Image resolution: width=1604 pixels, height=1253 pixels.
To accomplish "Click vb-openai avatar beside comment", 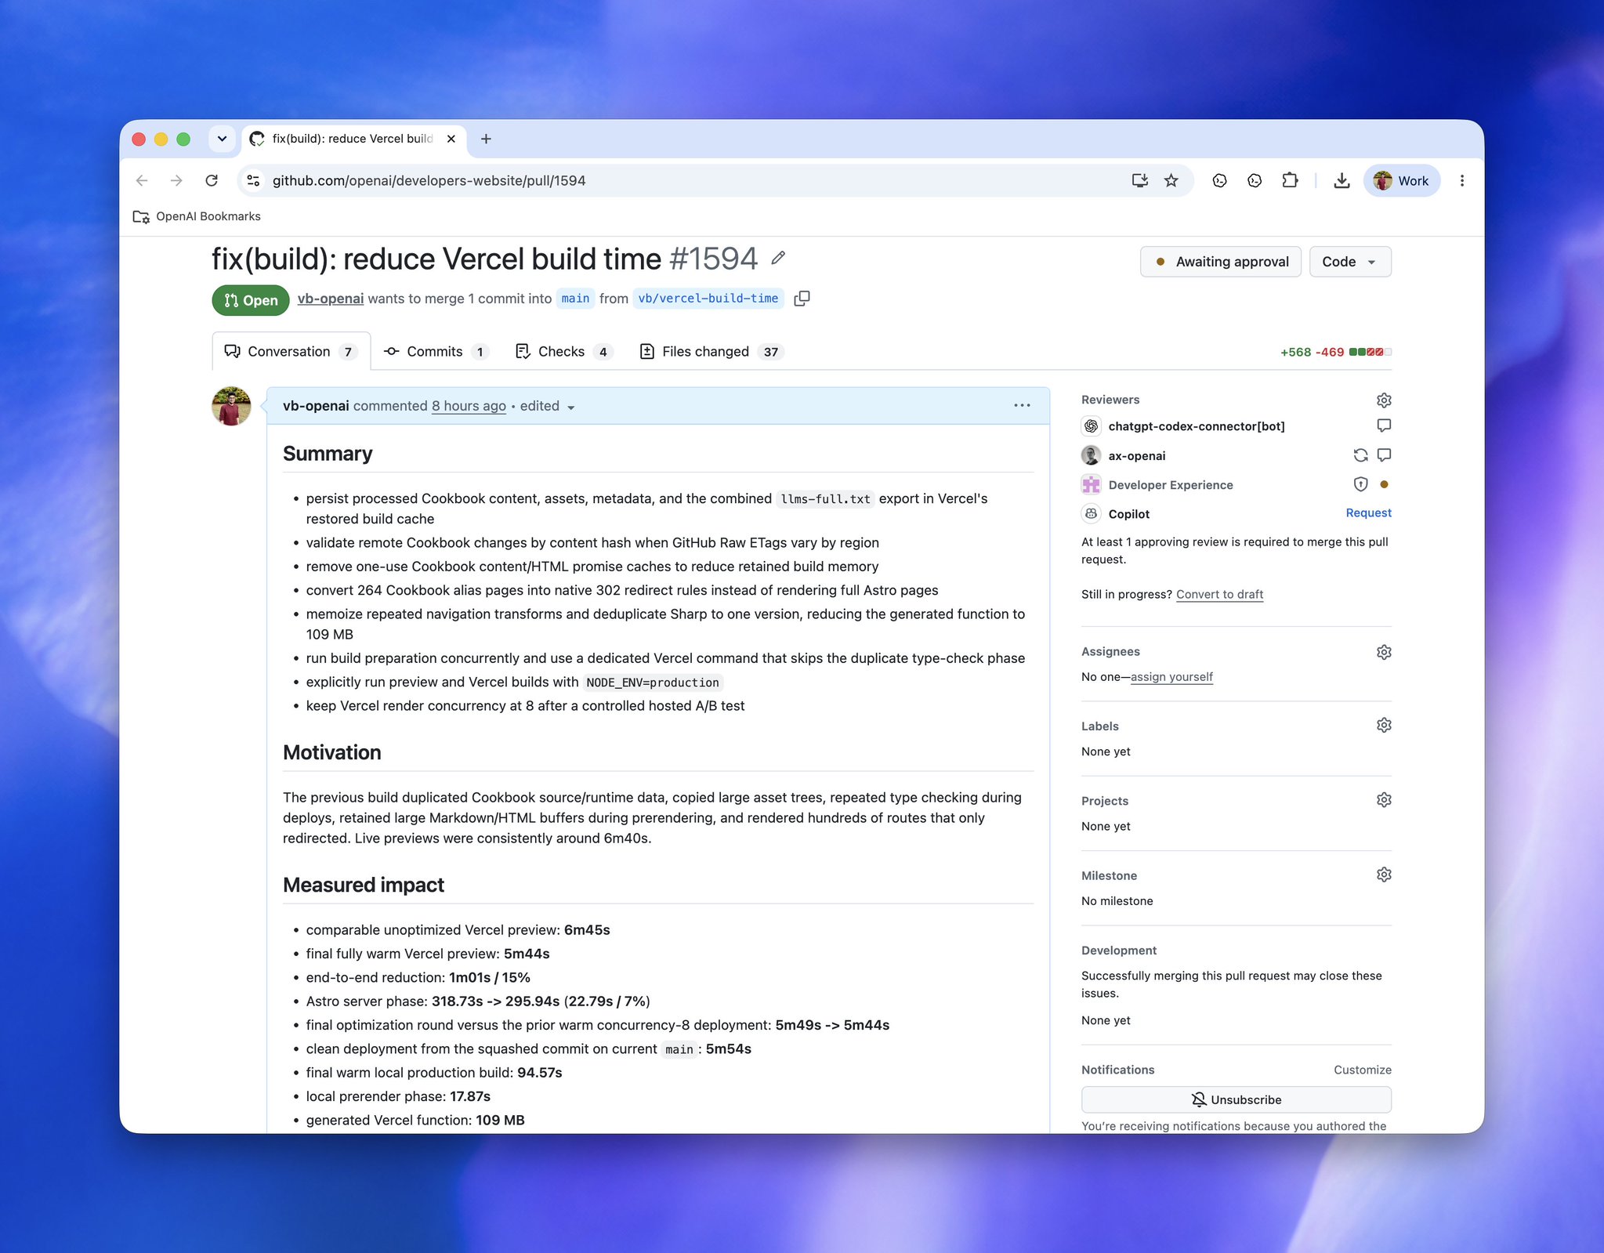I will pyautogui.click(x=231, y=406).
